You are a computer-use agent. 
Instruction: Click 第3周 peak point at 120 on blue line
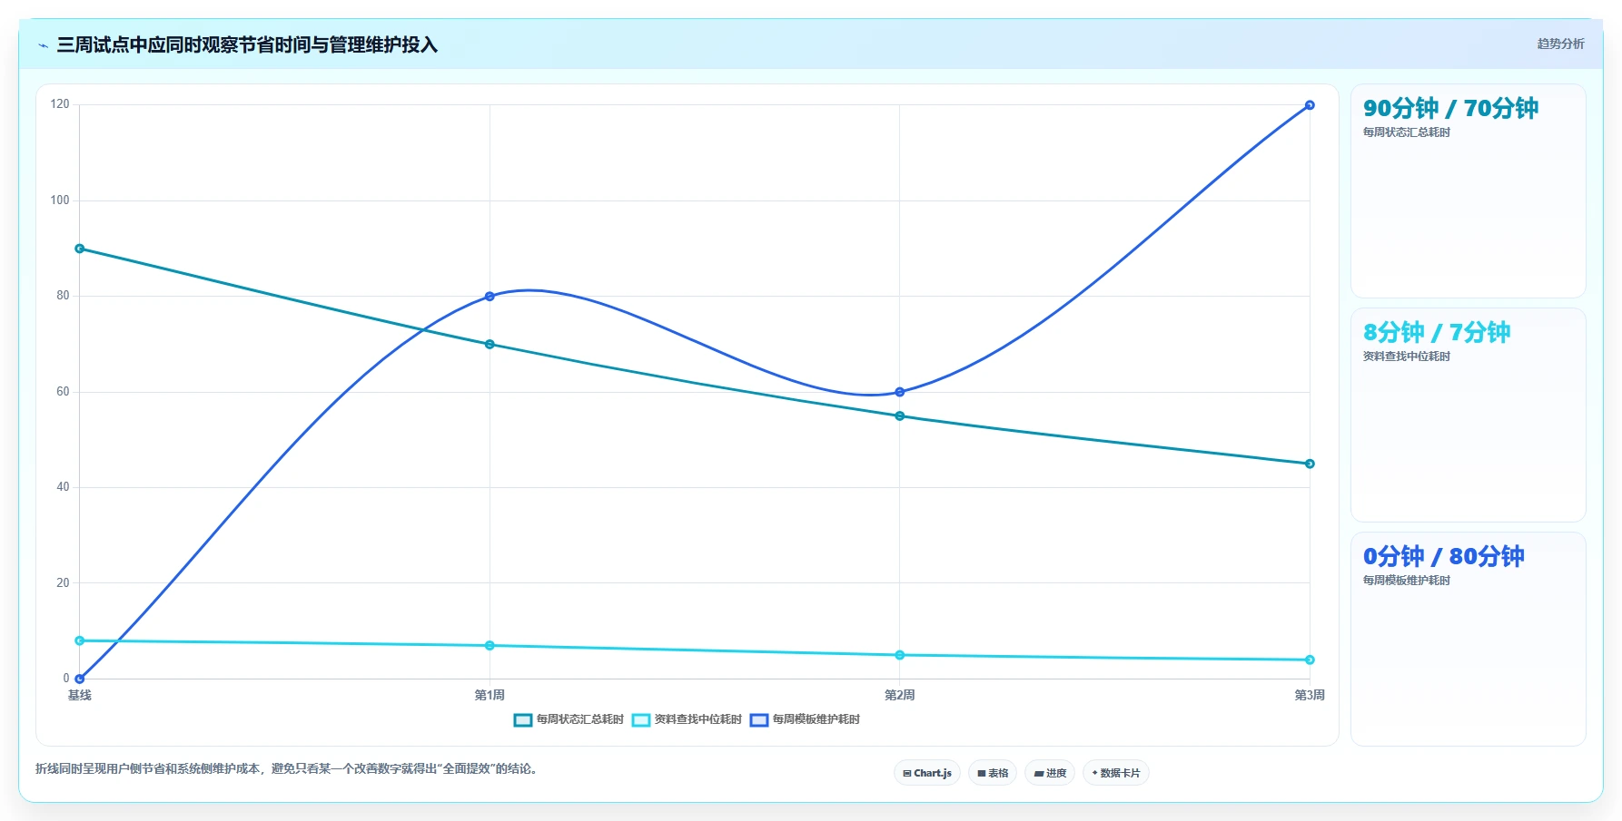pos(1310,105)
